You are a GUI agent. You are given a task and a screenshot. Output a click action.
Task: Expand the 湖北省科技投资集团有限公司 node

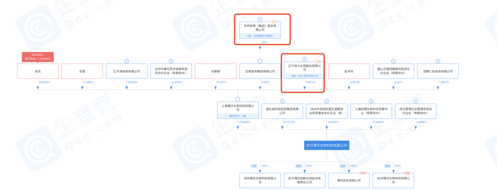[282, 101]
